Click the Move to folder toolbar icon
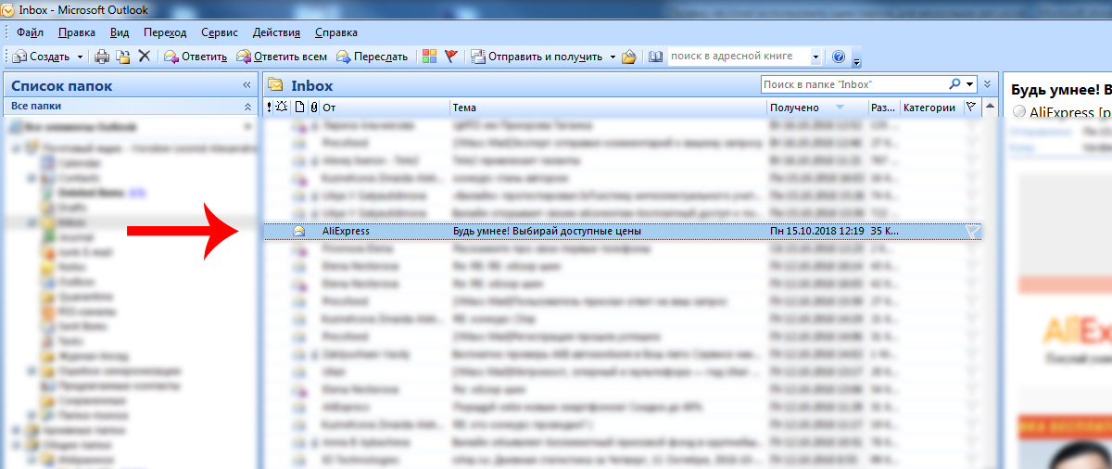 tap(123, 57)
